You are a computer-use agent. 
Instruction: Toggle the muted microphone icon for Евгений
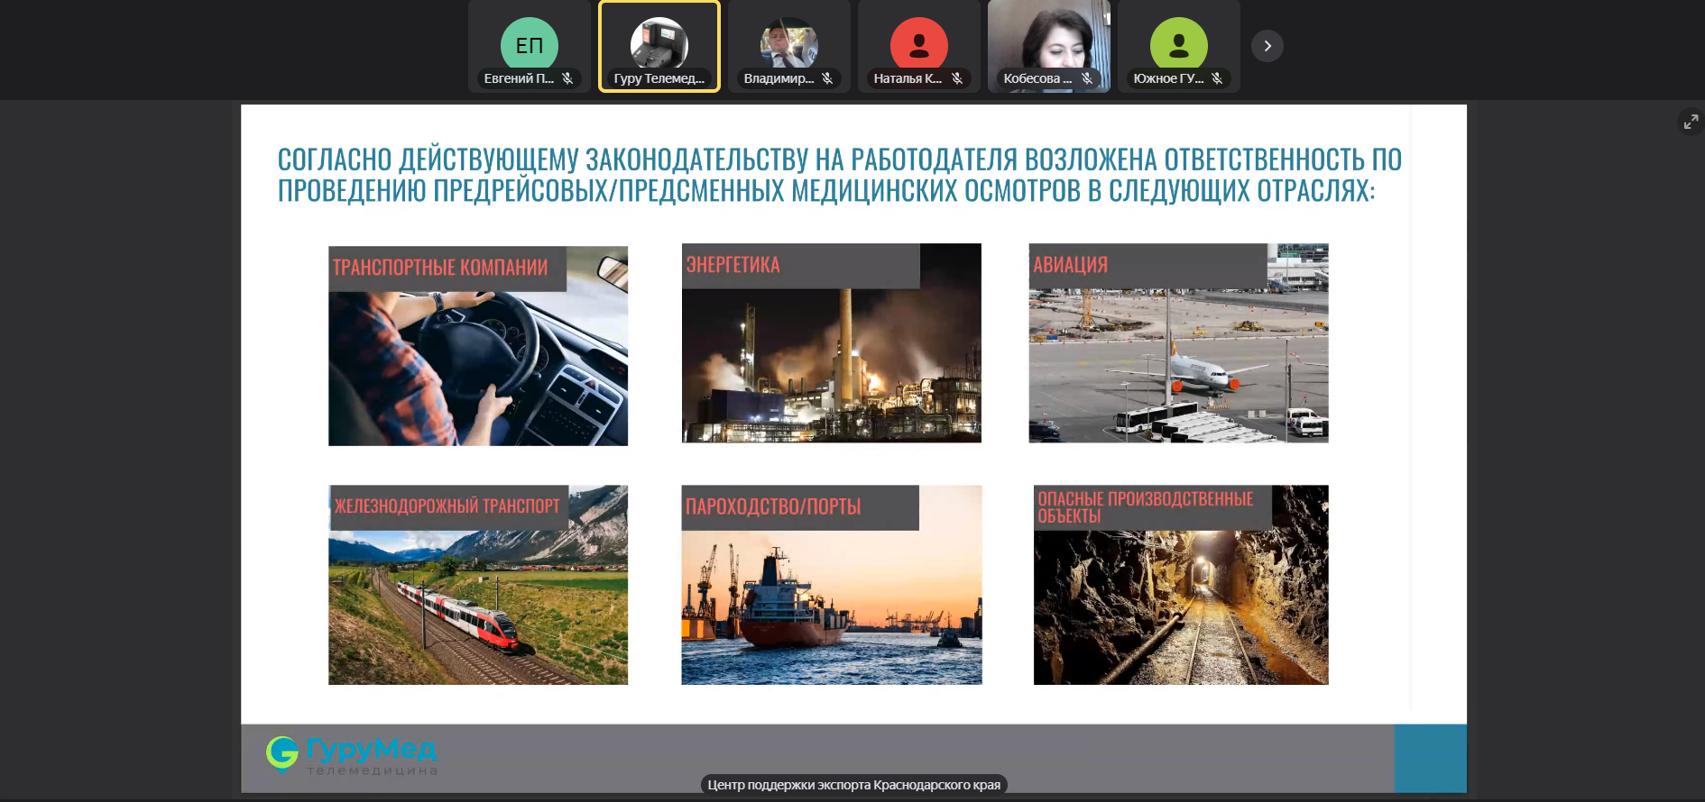[567, 78]
